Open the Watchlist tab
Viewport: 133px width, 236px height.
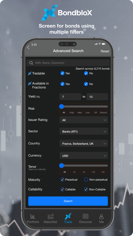tap(50, 219)
